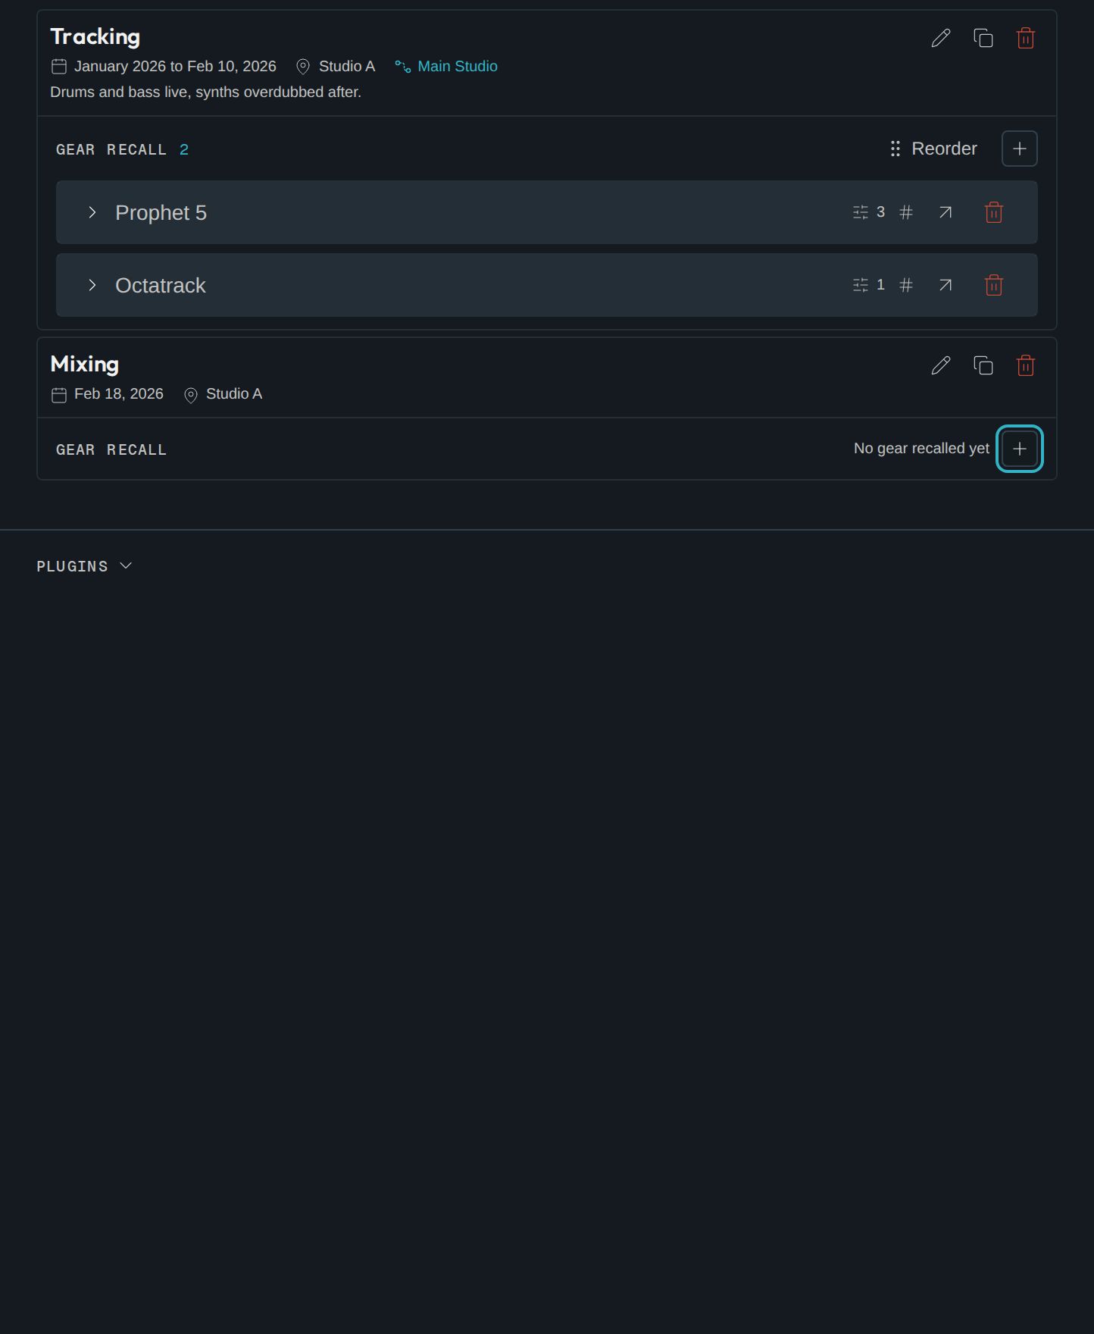Image resolution: width=1094 pixels, height=1334 pixels.
Task: Add gear to Mixing gear recall
Action: (x=1020, y=449)
